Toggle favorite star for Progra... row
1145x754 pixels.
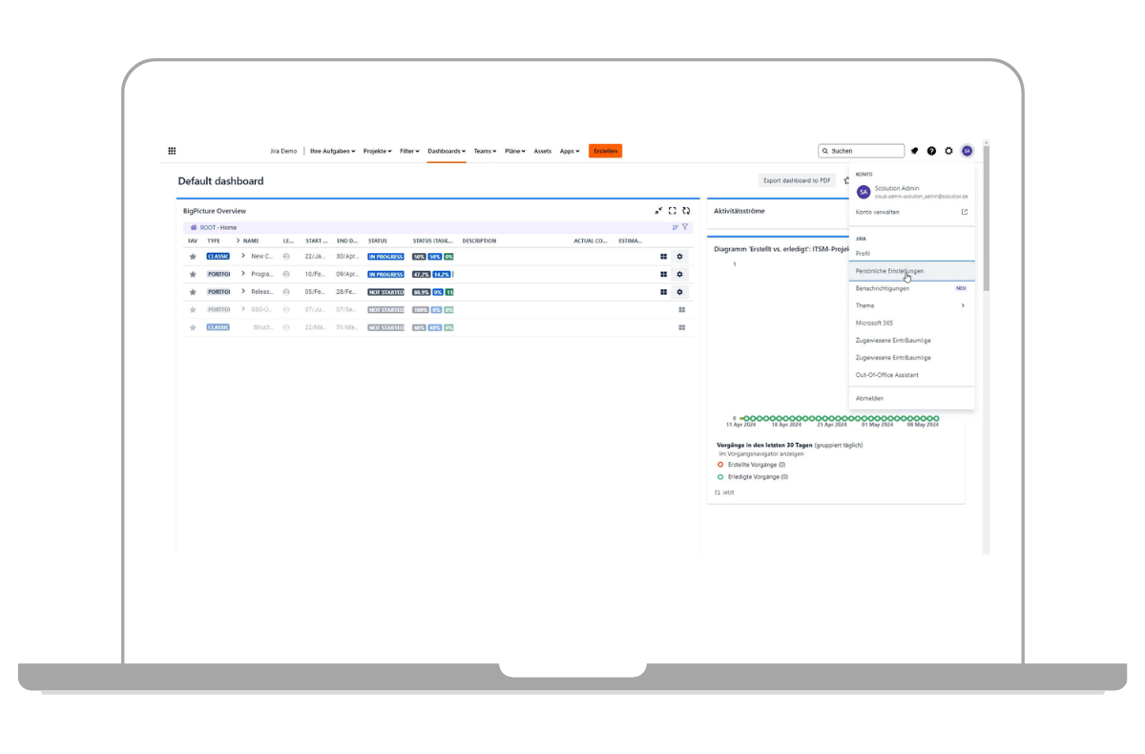(x=193, y=274)
